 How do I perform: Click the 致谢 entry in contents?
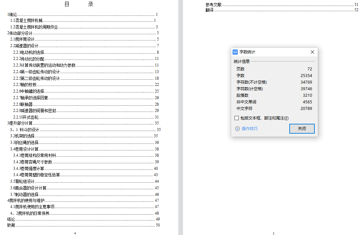(11, 225)
